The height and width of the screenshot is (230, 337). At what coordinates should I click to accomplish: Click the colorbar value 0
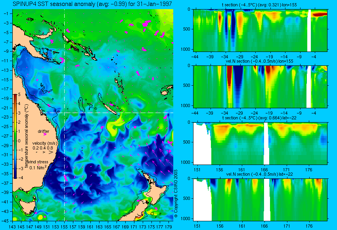pos(19,141)
